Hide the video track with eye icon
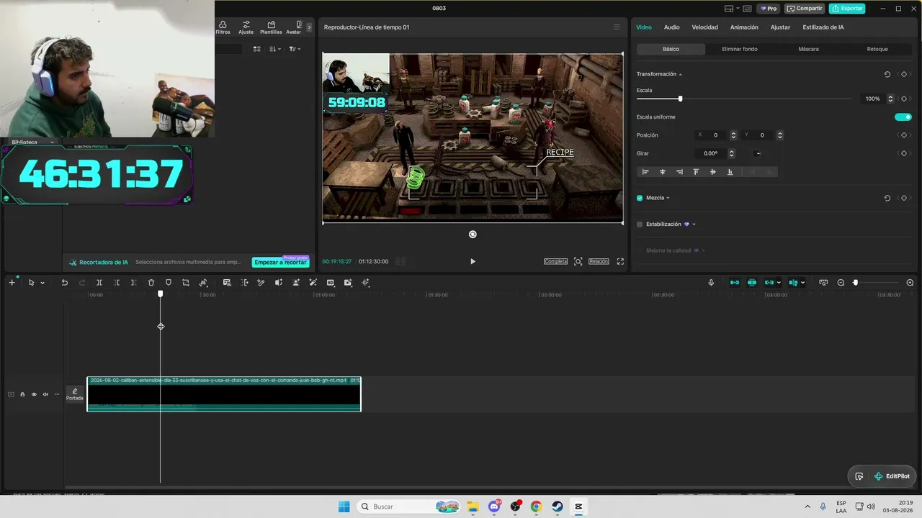This screenshot has height=518, width=922. click(34, 394)
